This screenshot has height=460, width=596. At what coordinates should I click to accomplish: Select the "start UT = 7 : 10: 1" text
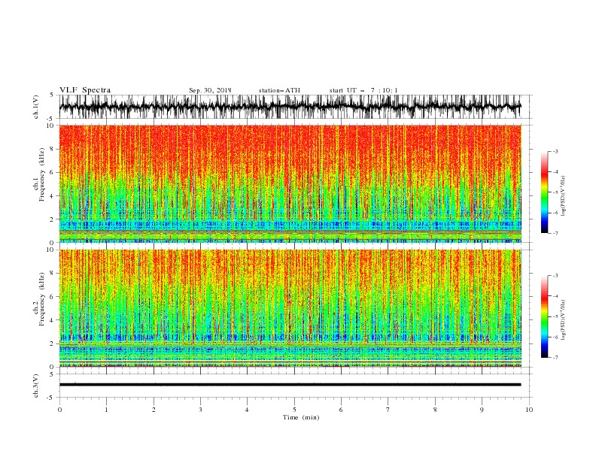pos(363,90)
